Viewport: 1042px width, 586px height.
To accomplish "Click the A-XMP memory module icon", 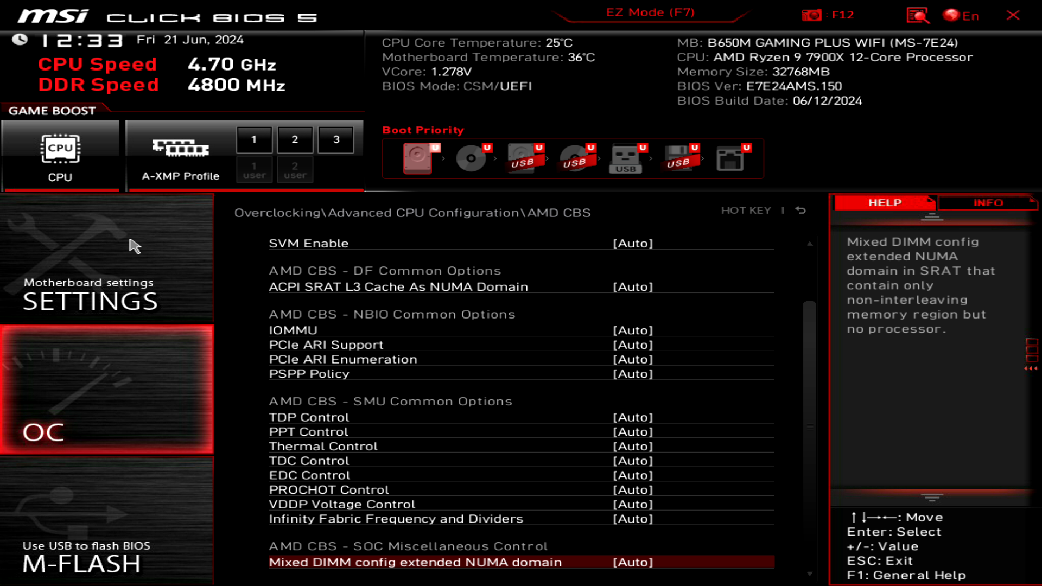I will (179, 148).
